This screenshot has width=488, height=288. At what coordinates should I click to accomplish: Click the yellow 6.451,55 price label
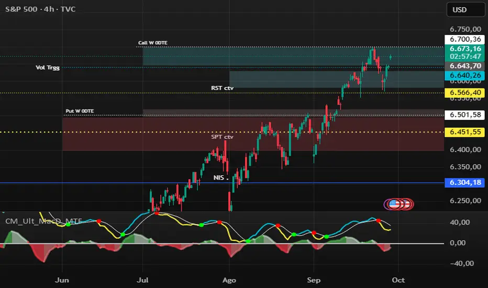[465, 132]
